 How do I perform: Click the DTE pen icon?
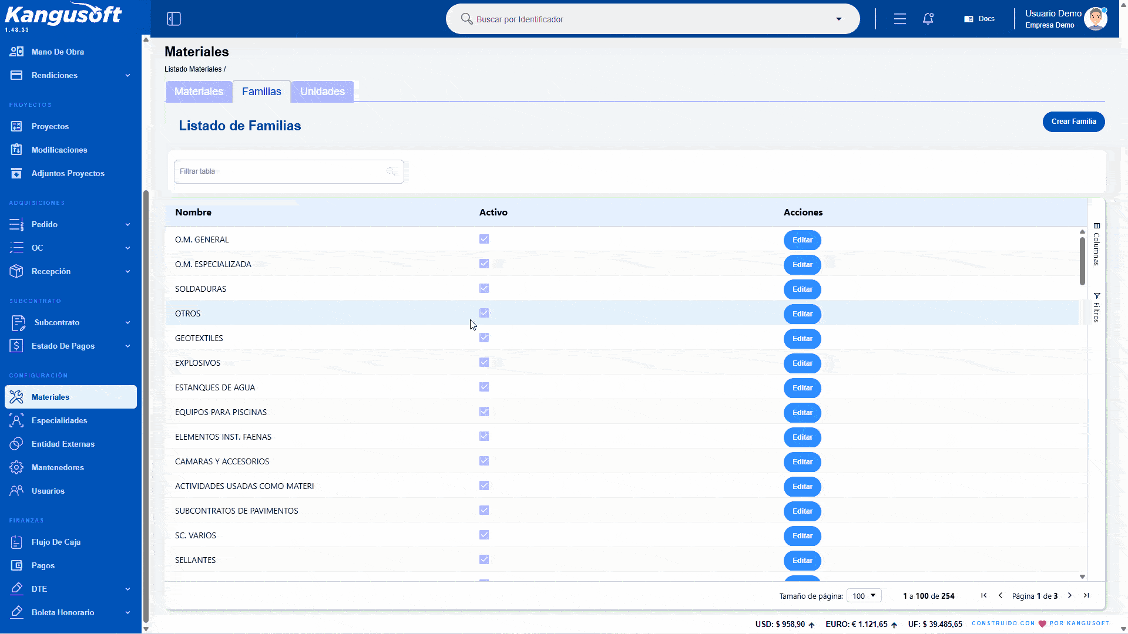16,588
